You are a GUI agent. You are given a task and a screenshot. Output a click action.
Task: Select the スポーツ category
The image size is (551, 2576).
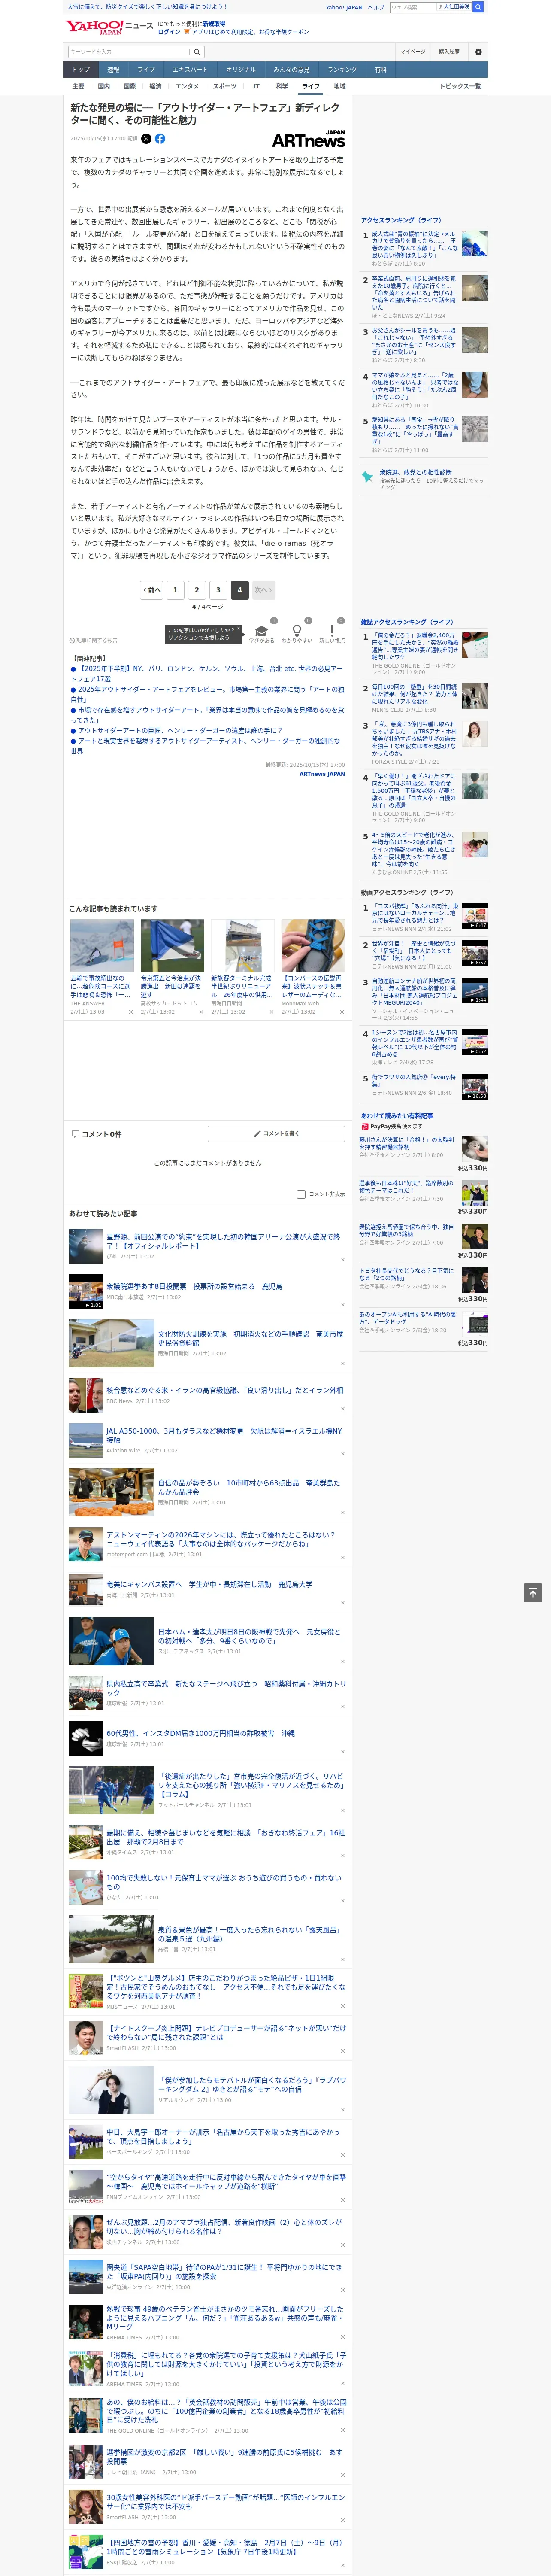[x=225, y=86]
